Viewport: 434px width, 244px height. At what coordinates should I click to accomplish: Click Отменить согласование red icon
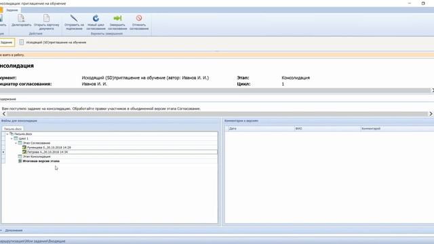139,18
